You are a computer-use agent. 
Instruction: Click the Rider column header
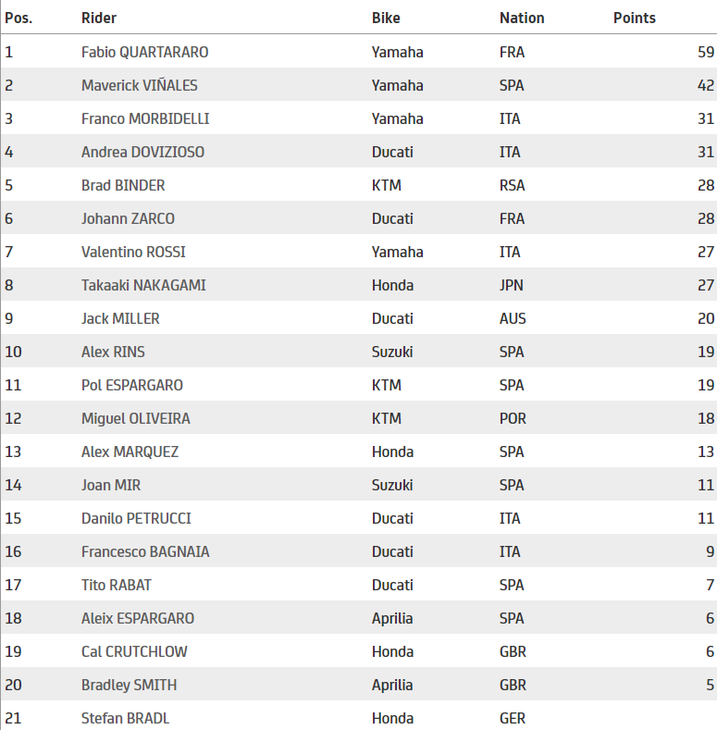99,18
